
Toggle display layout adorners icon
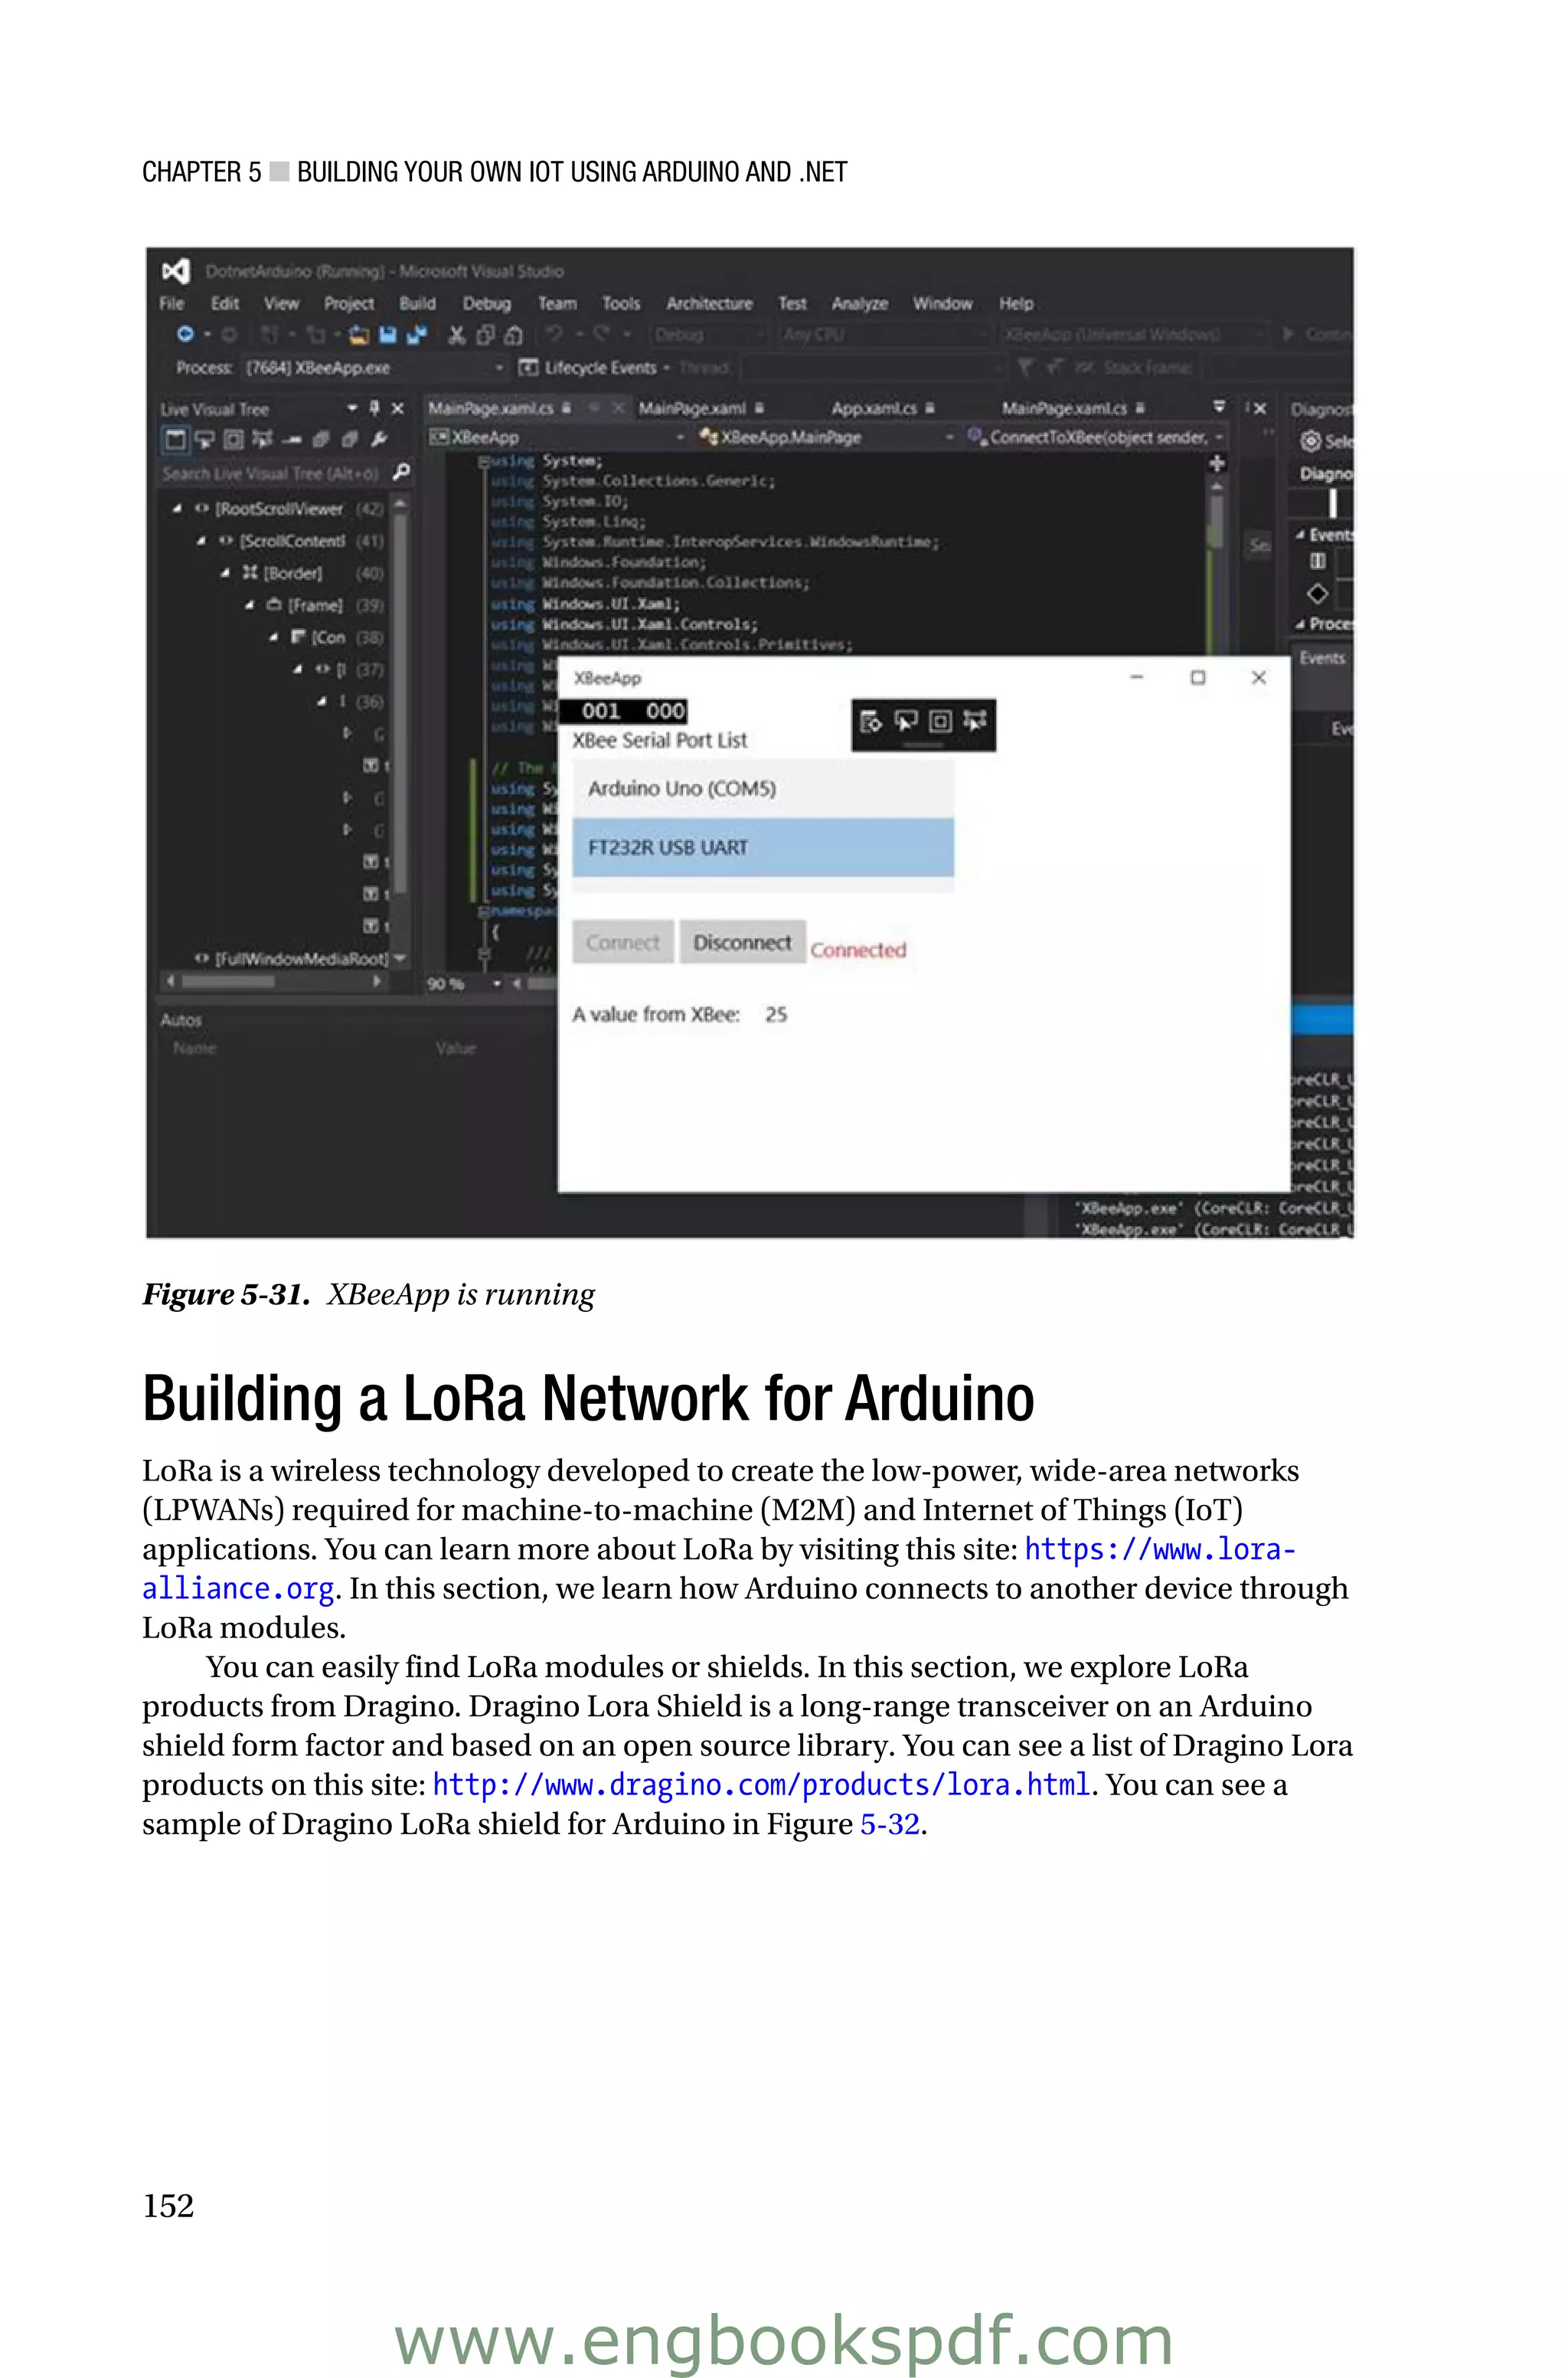233,439
